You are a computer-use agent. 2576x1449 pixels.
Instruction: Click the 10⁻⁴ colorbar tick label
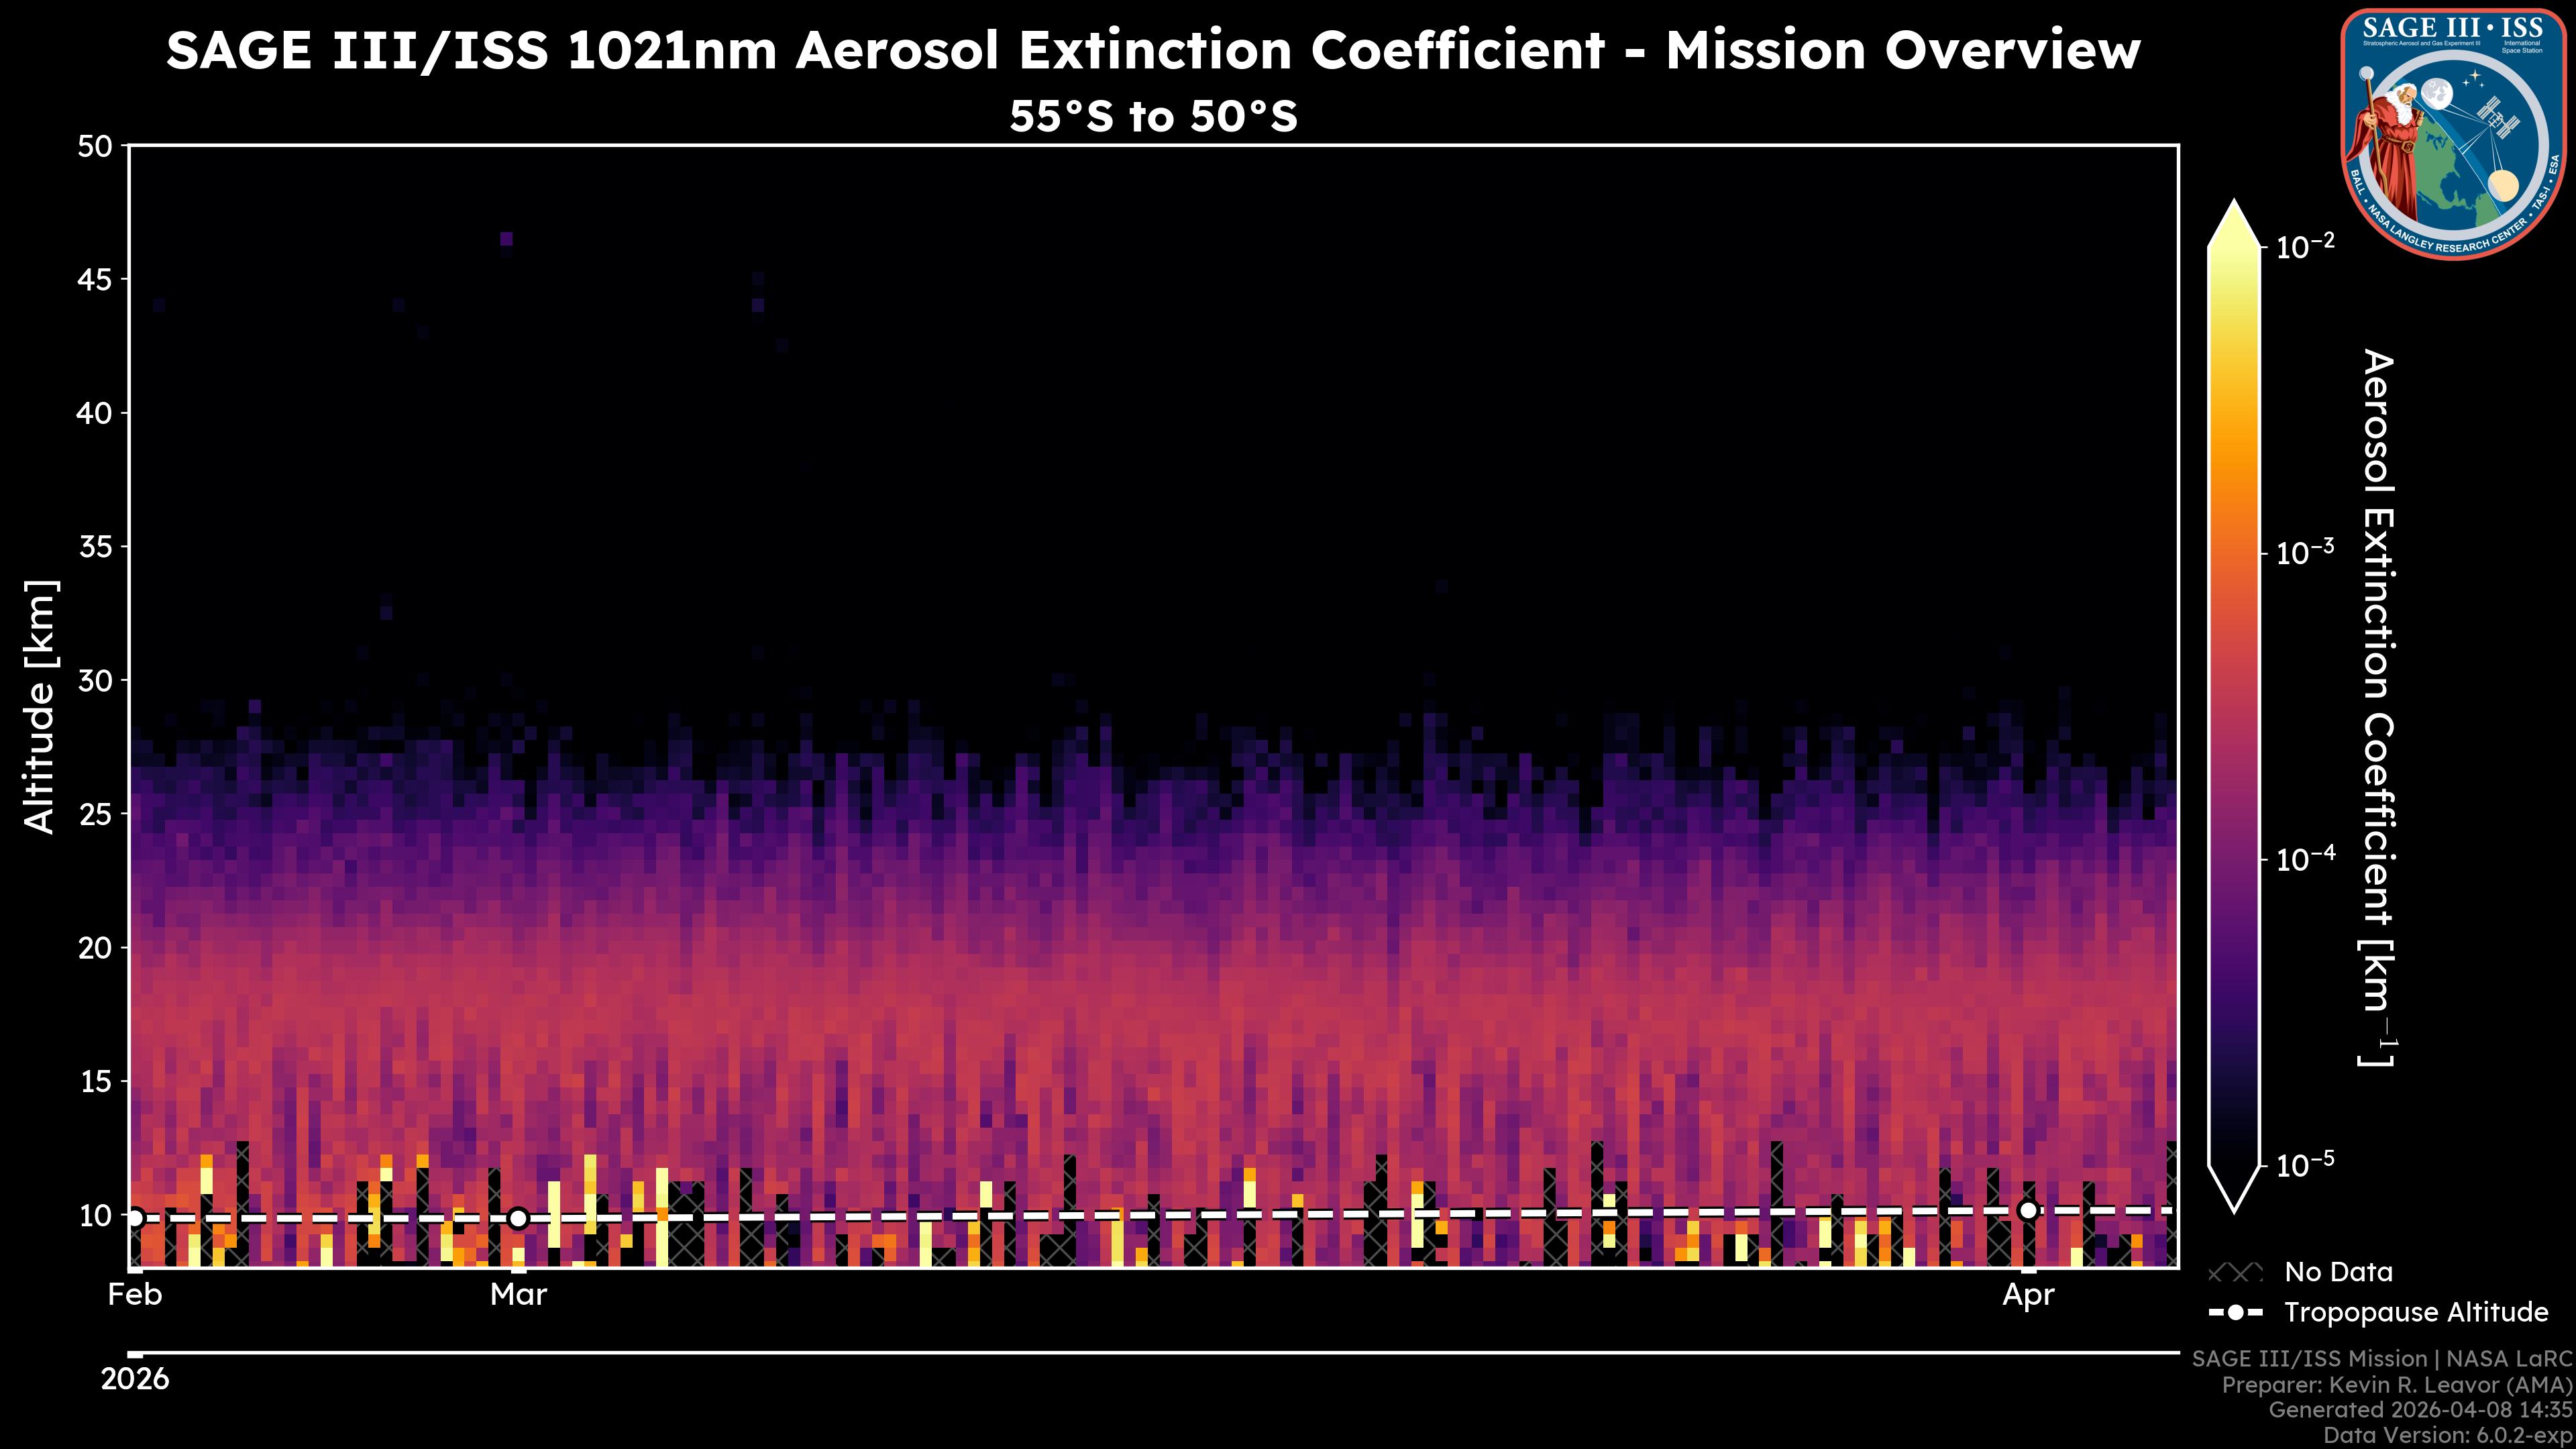(2306, 859)
